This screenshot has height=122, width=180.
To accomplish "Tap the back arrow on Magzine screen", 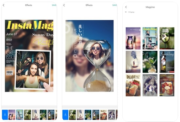I will point(126,7).
